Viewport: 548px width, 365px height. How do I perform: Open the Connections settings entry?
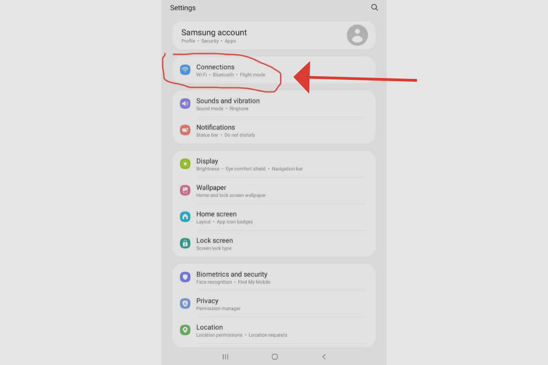click(x=274, y=70)
